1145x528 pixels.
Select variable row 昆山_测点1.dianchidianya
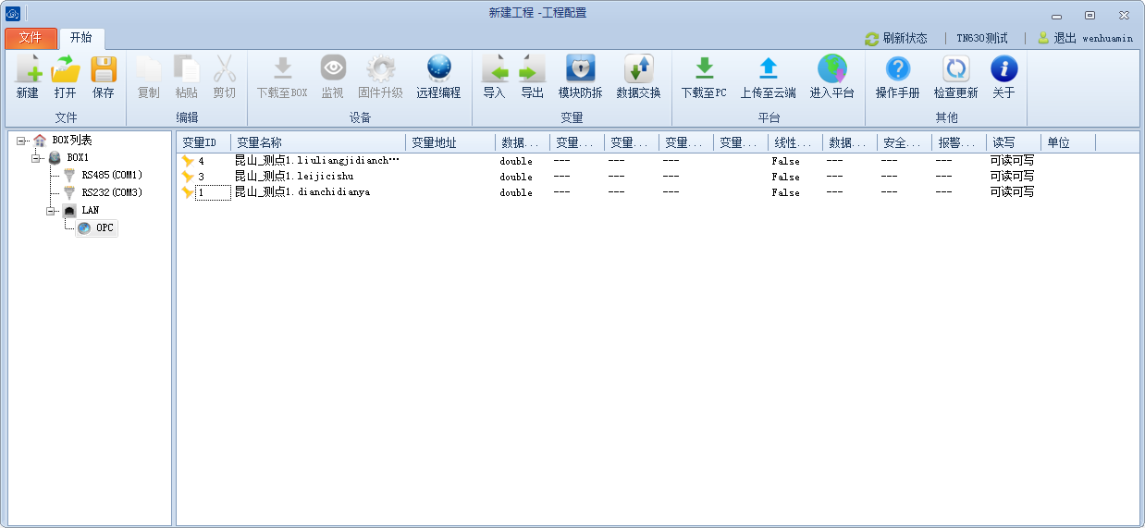click(302, 192)
